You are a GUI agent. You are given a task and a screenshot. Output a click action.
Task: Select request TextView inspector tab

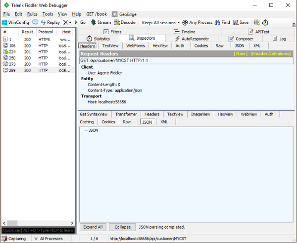click(110, 46)
